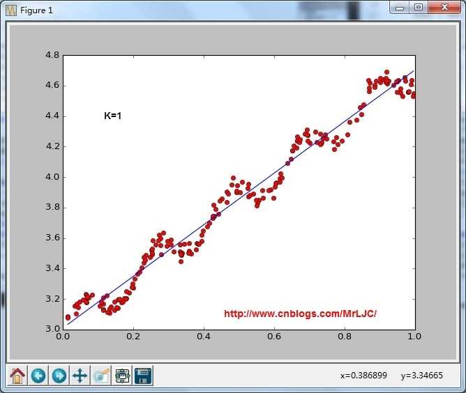Click the Figure 1 window title icon
The image size is (466, 393).
pyautogui.click(x=11, y=10)
